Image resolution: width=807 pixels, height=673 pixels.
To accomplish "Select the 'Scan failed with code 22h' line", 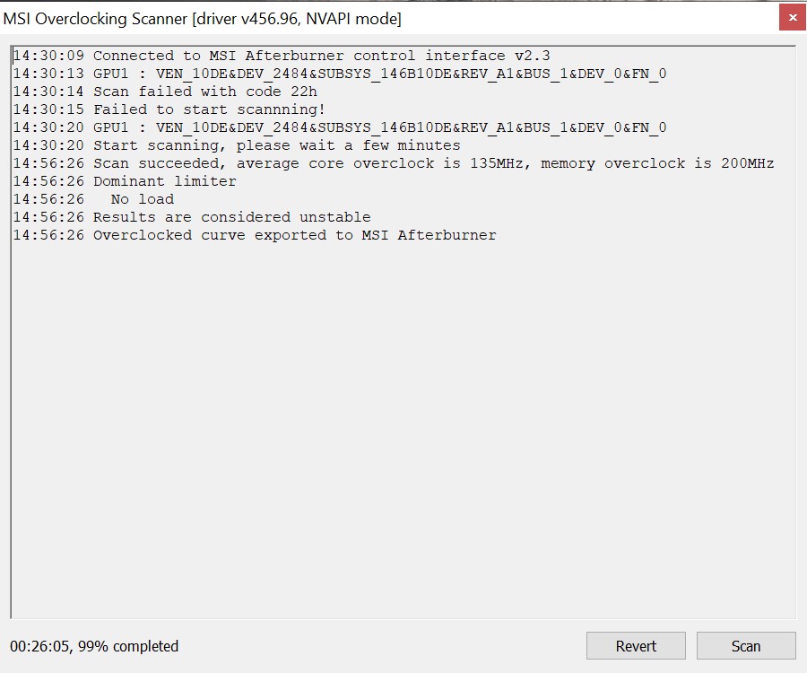I will [x=204, y=92].
